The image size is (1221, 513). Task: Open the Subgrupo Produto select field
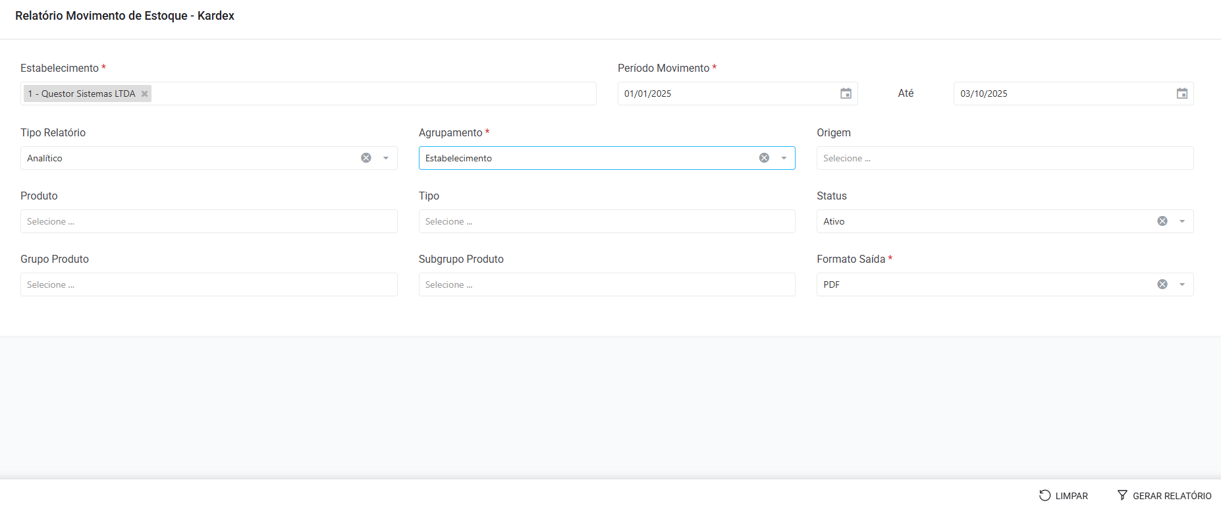[x=606, y=284]
